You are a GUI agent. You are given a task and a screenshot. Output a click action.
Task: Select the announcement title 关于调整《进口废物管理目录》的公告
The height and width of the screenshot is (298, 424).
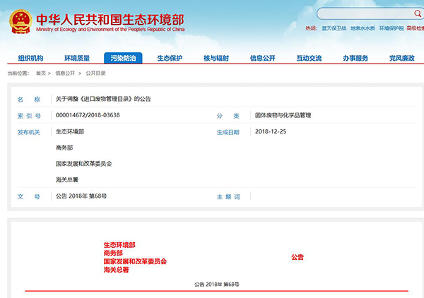[103, 99]
